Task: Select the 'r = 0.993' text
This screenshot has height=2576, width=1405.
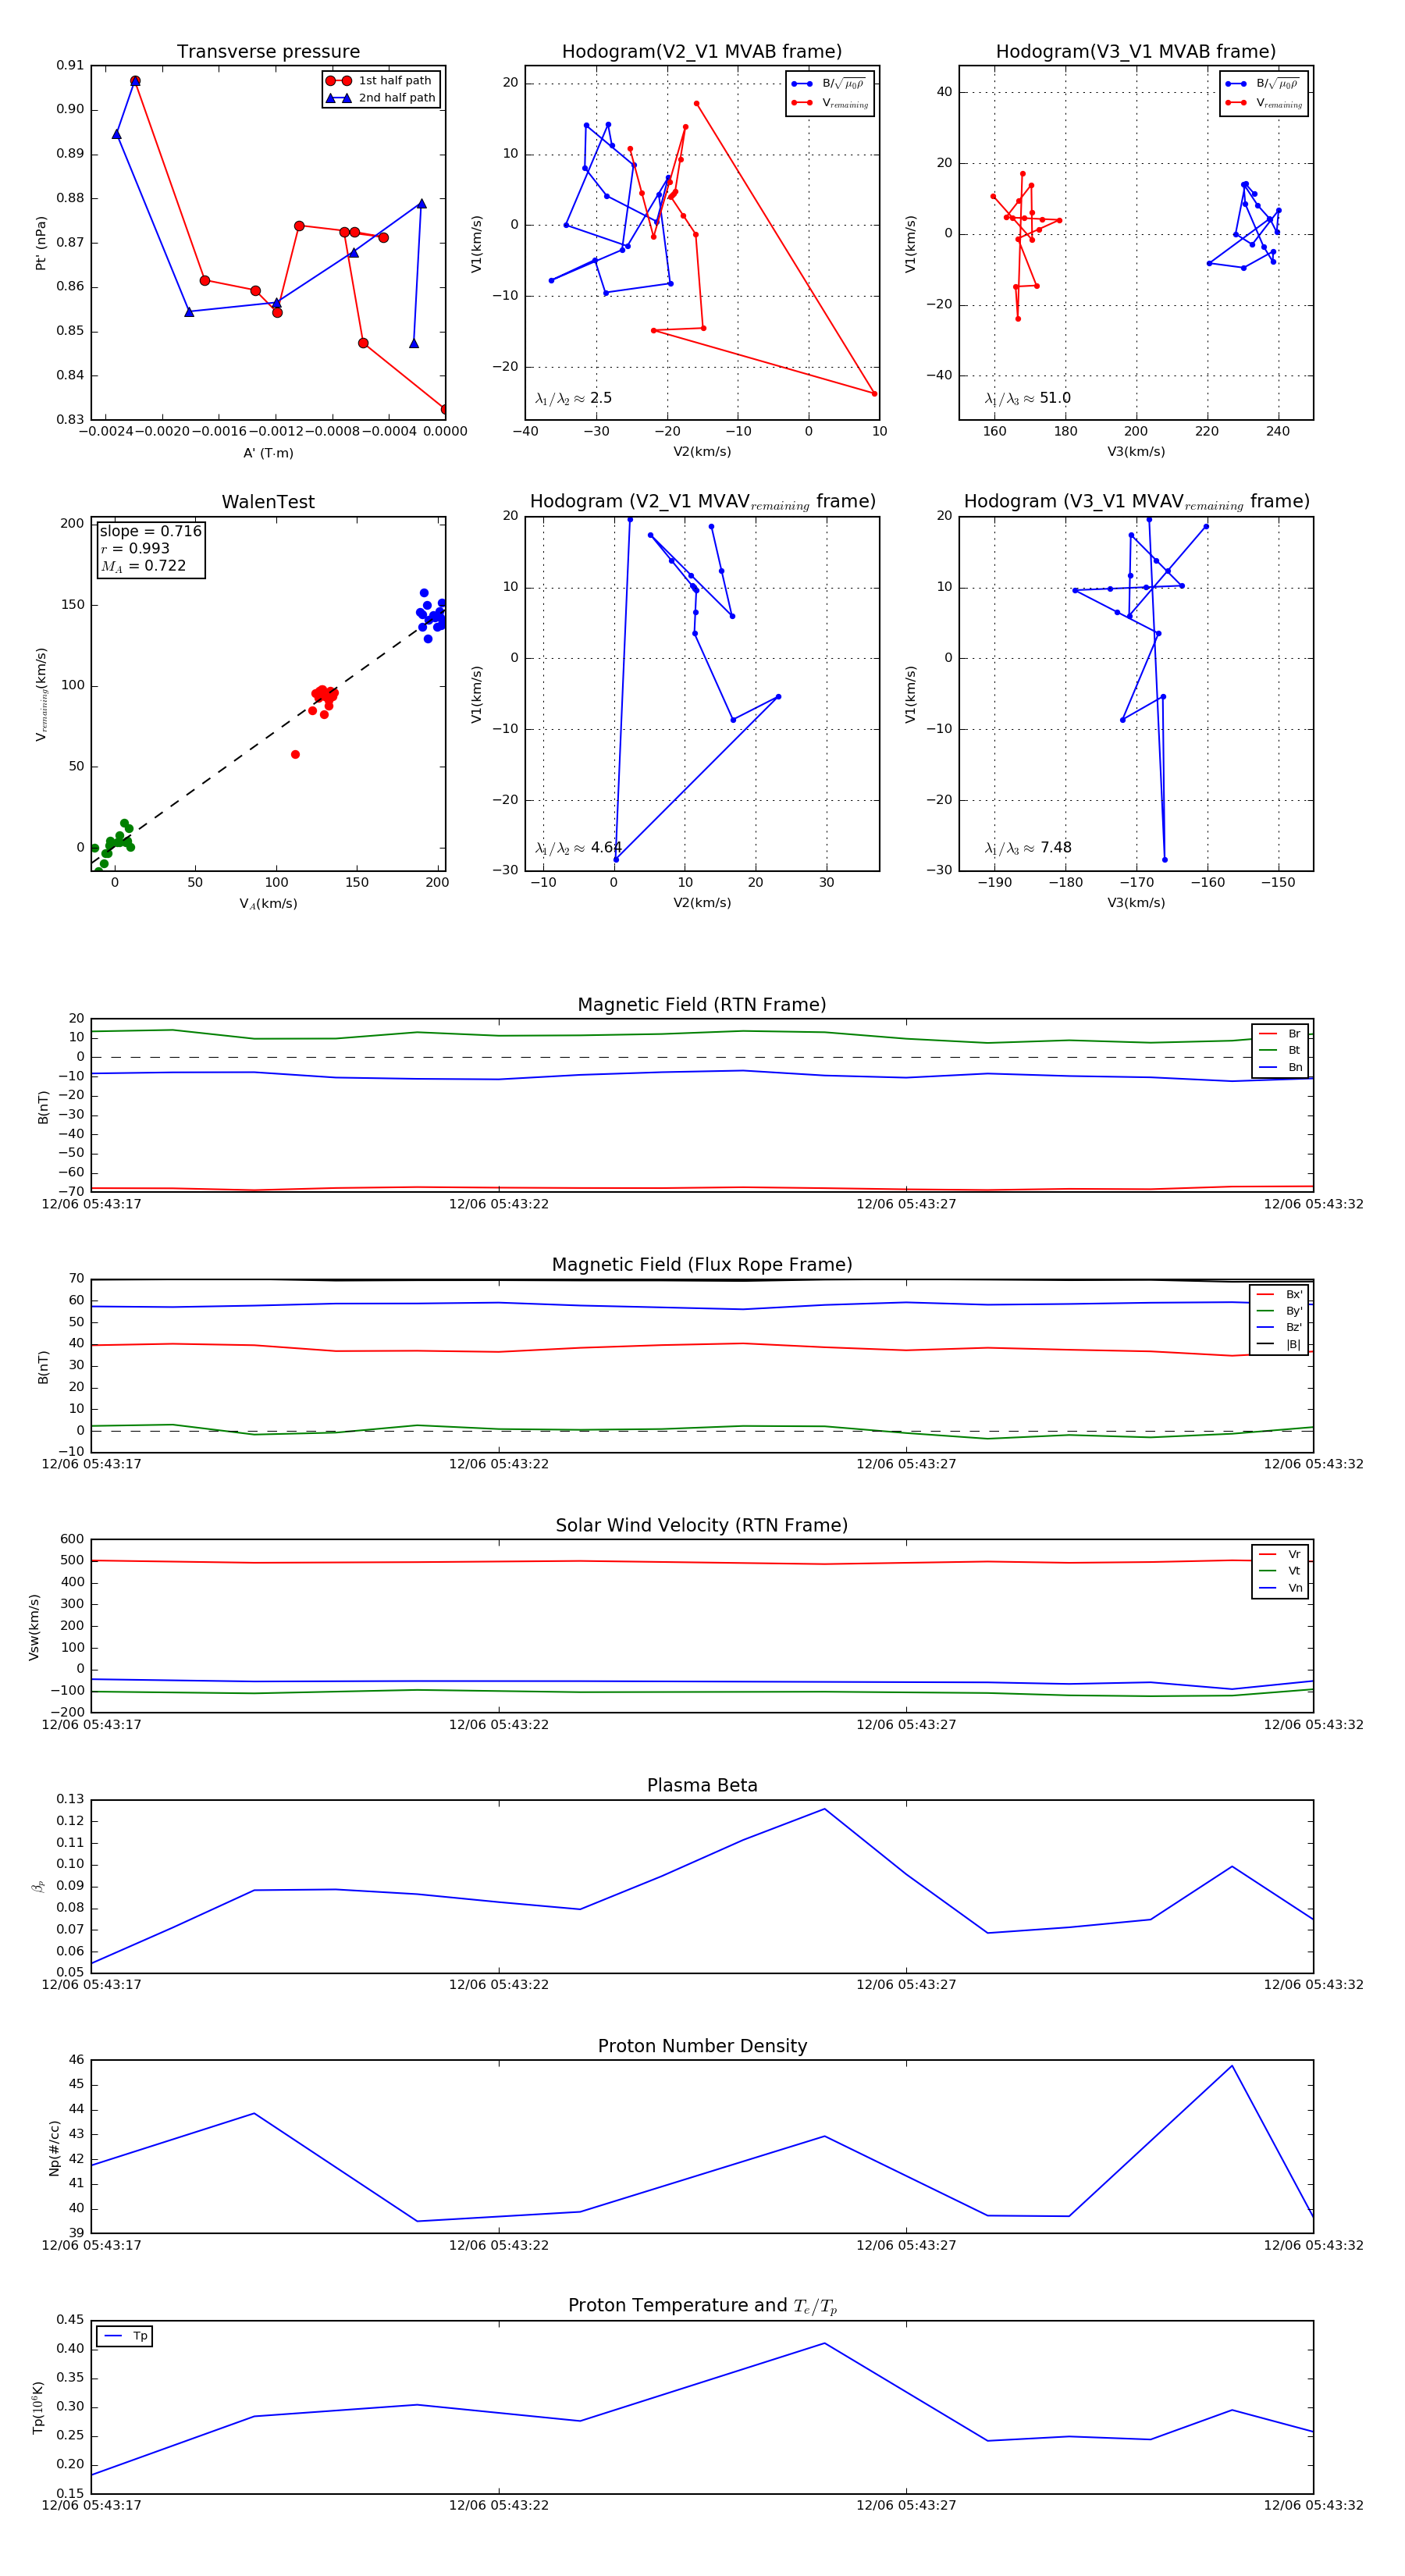Action: click(x=135, y=548)
